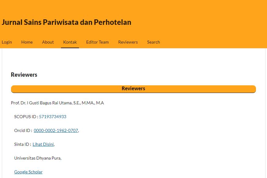The width and height of the screenshot is (267, 178).
Task: Click the journal title Jurnal Sains Pariwisata dan Perhotelan
Action: 66,22
